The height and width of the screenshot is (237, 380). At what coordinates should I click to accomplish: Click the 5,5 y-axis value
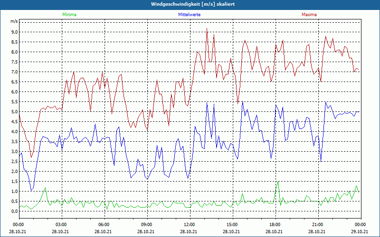pyautogui.click(x=14, y=102)
